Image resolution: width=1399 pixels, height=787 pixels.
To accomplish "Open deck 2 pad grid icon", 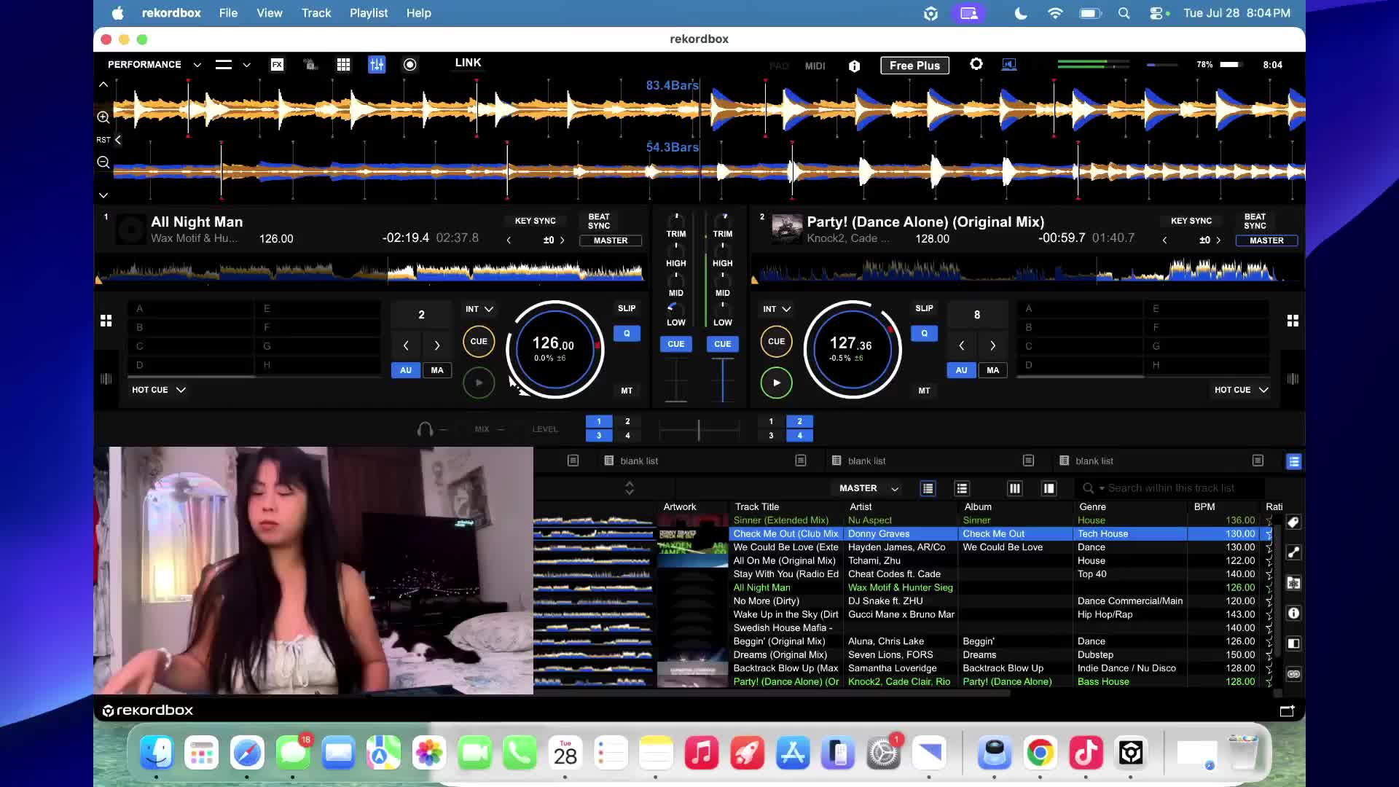I will pos(1293,321).
